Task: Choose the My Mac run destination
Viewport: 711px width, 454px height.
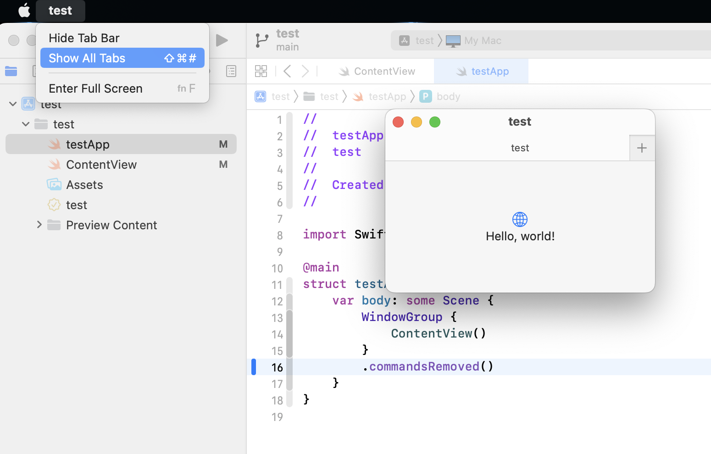Action: coord(474,41)
